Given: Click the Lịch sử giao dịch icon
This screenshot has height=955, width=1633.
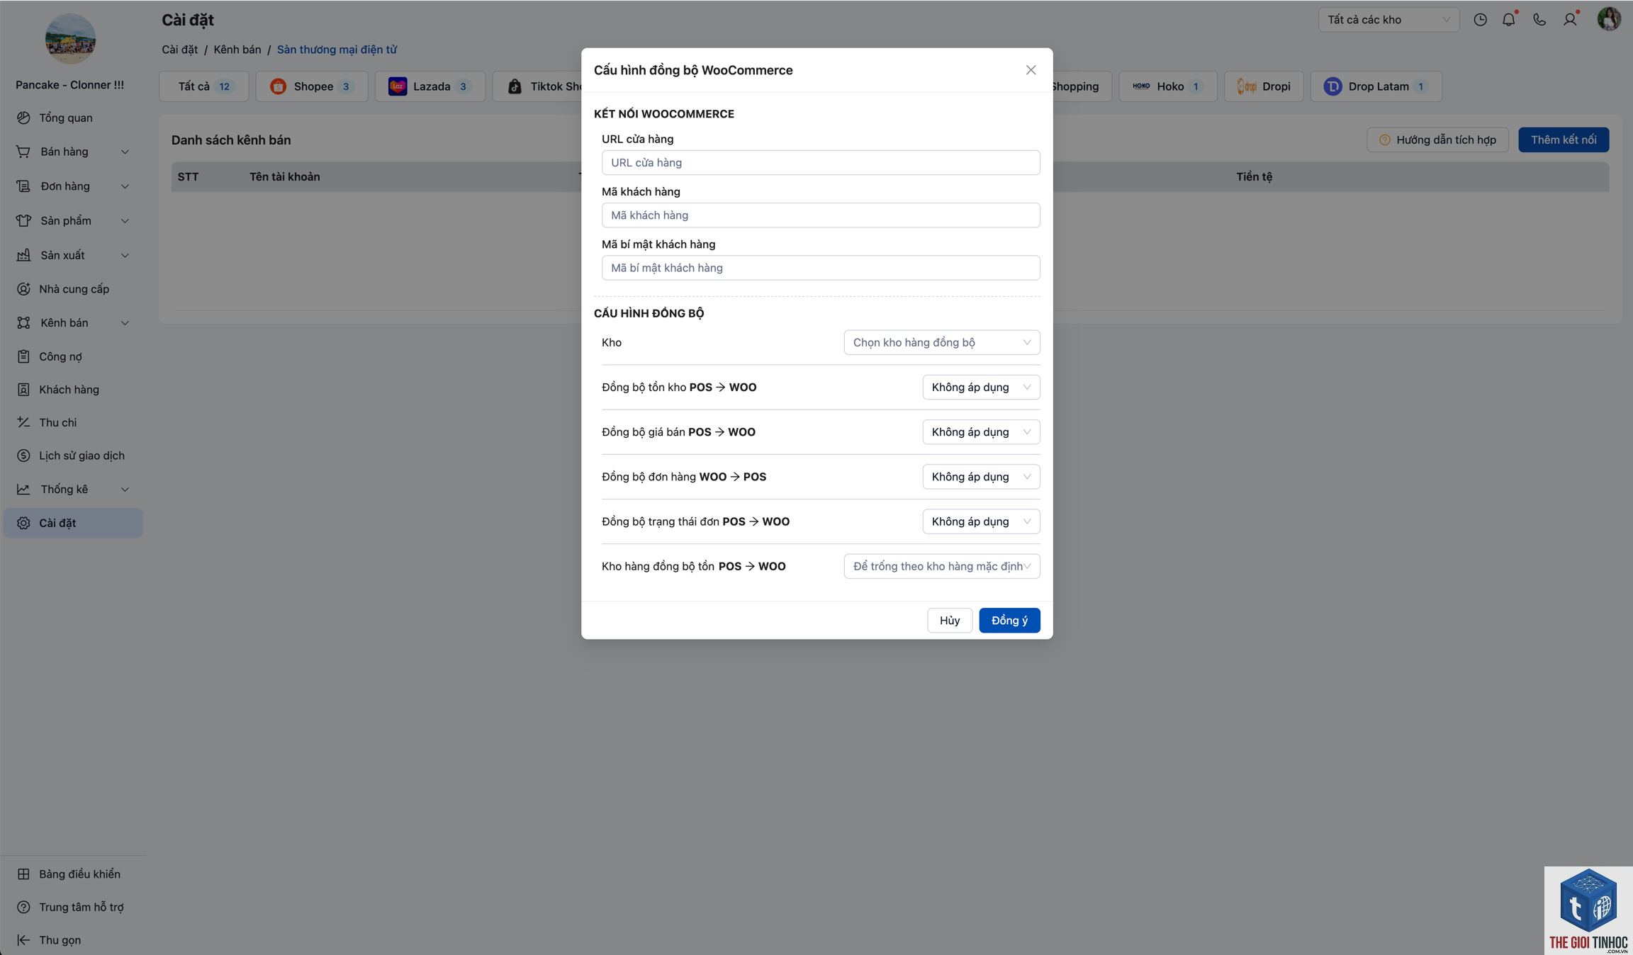Looking at the screenshot, I should (x=23, y=456).
